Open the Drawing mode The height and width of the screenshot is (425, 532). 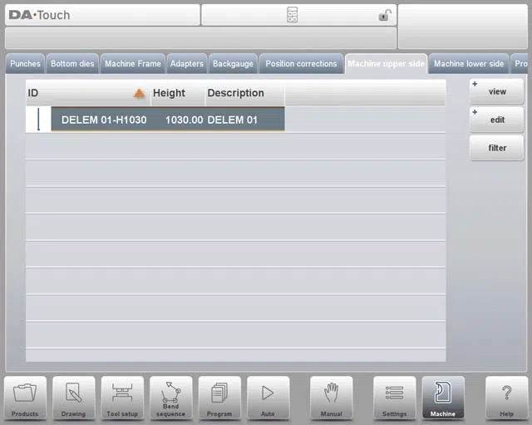click(74, 398)
